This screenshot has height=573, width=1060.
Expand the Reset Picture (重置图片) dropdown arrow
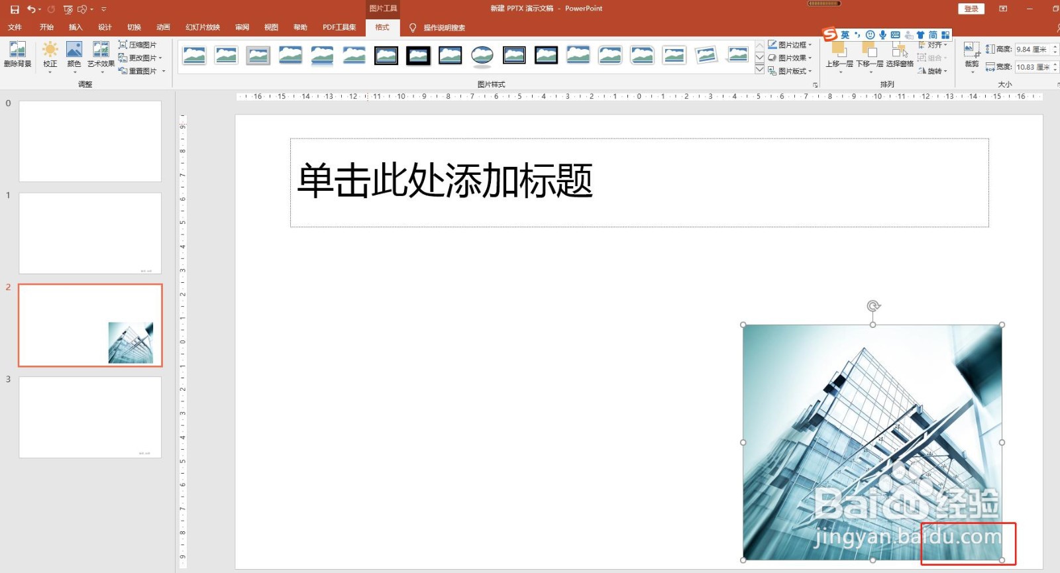pyautogui.click(x=164, y=71)
